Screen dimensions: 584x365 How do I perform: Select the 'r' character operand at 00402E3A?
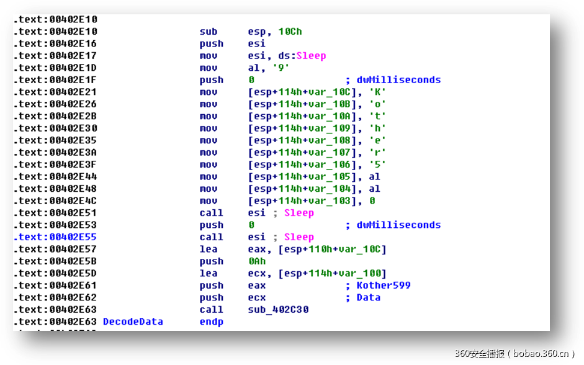click(x=377, y=152)
